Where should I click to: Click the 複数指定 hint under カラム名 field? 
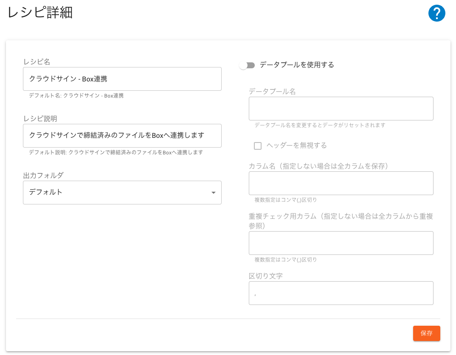click(286, 200)
